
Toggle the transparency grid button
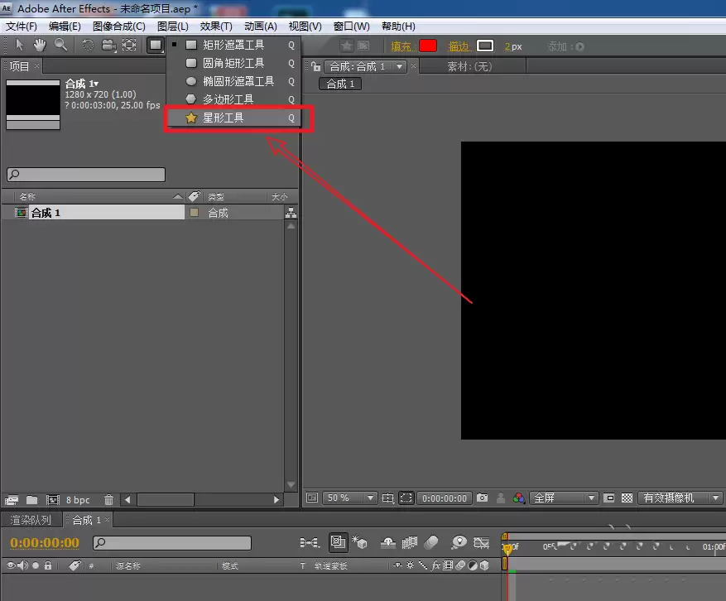[x=627, y=498]
